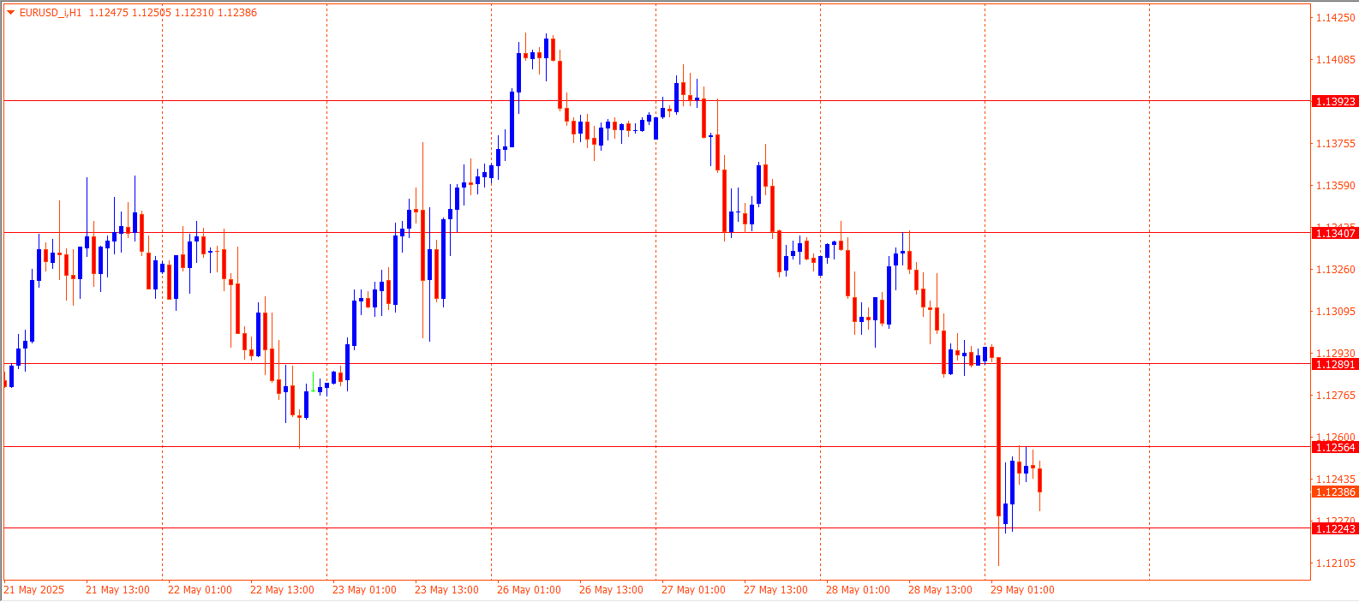Screen dimensions: 1359x602
Task: Click the 1.13590 price scale value
Action: tap(1336, 186)
